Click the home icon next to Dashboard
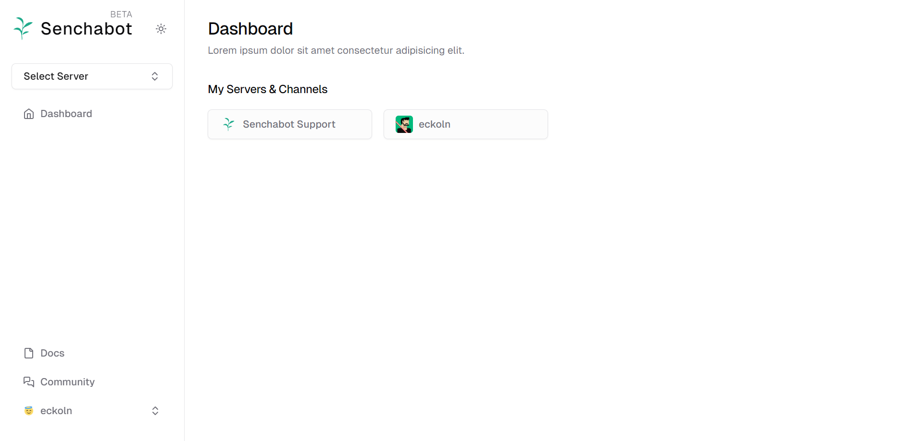The height and width of the screenshot is (441, 923). (x=28, y=114)
